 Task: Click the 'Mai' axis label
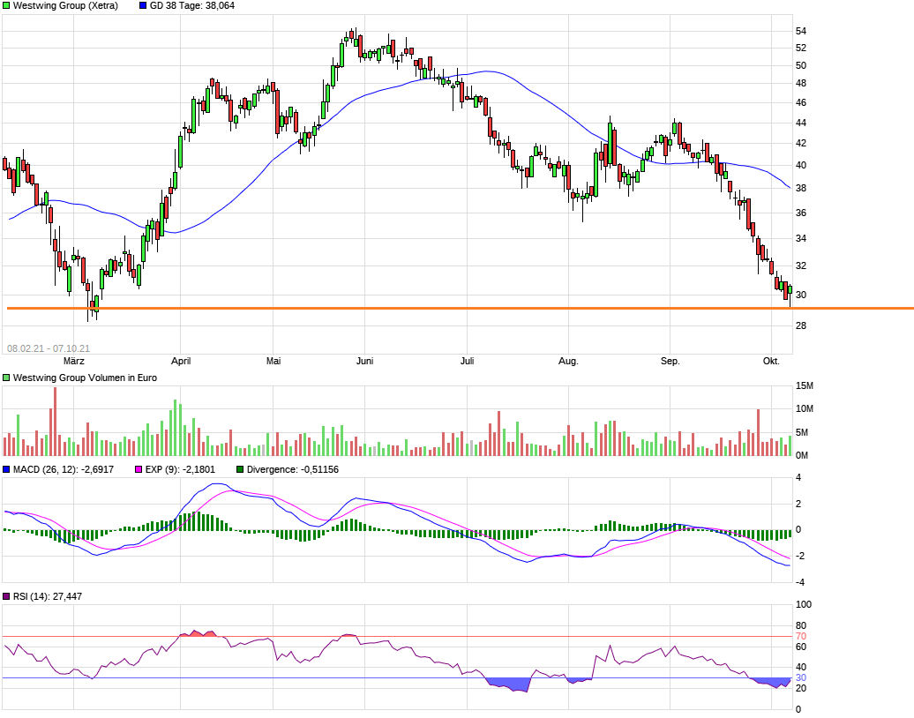pos(273,362)
